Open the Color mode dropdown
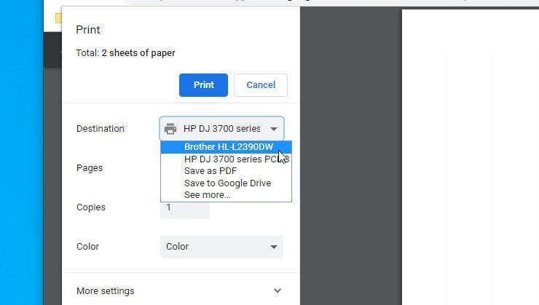Viewport: 539px width, 305px height. (x=221, y=247)
